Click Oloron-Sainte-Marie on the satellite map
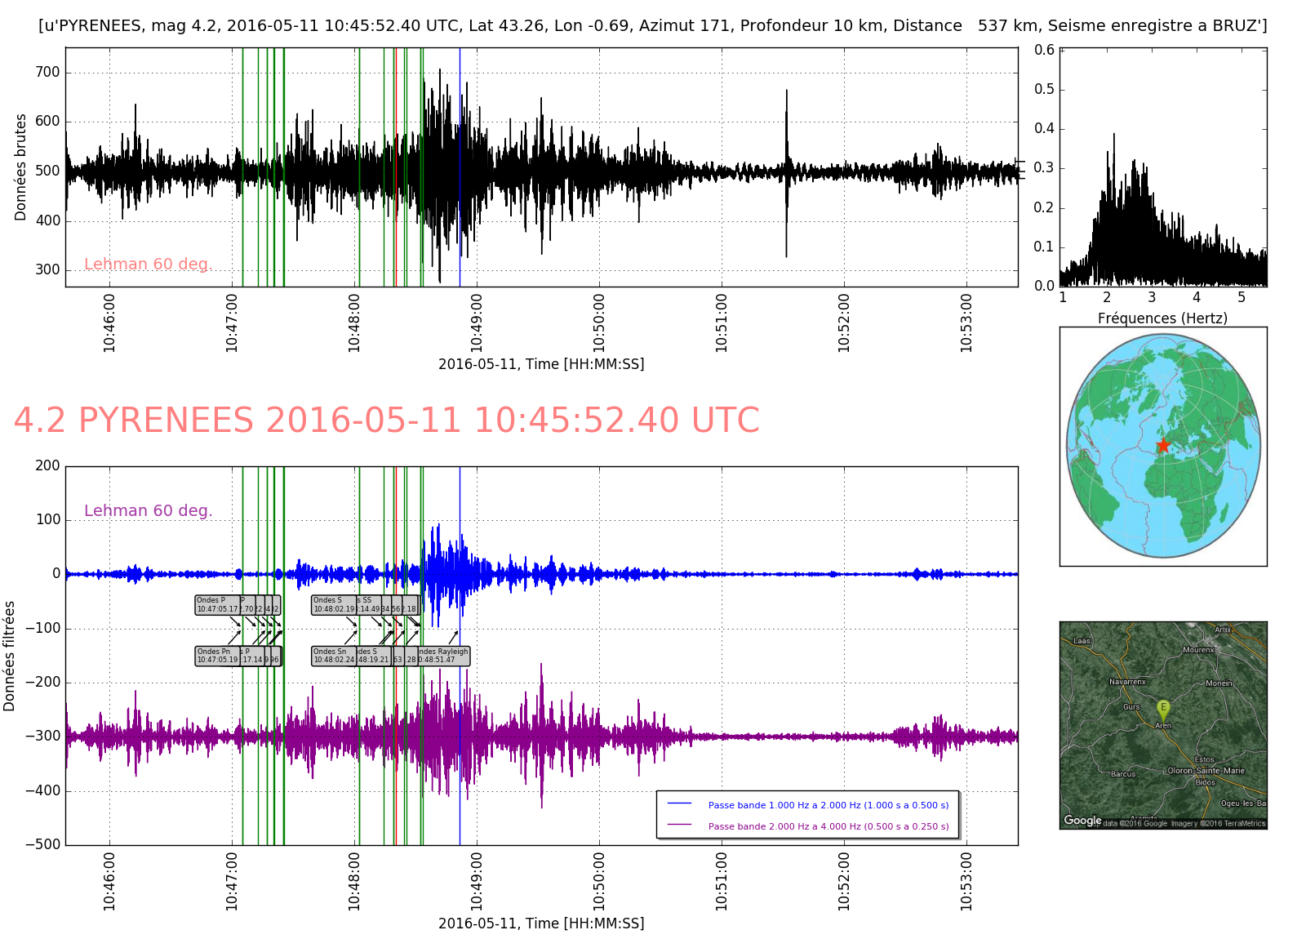The height and width of the screenshot is (939, 1306). [x=1206, y=771]
